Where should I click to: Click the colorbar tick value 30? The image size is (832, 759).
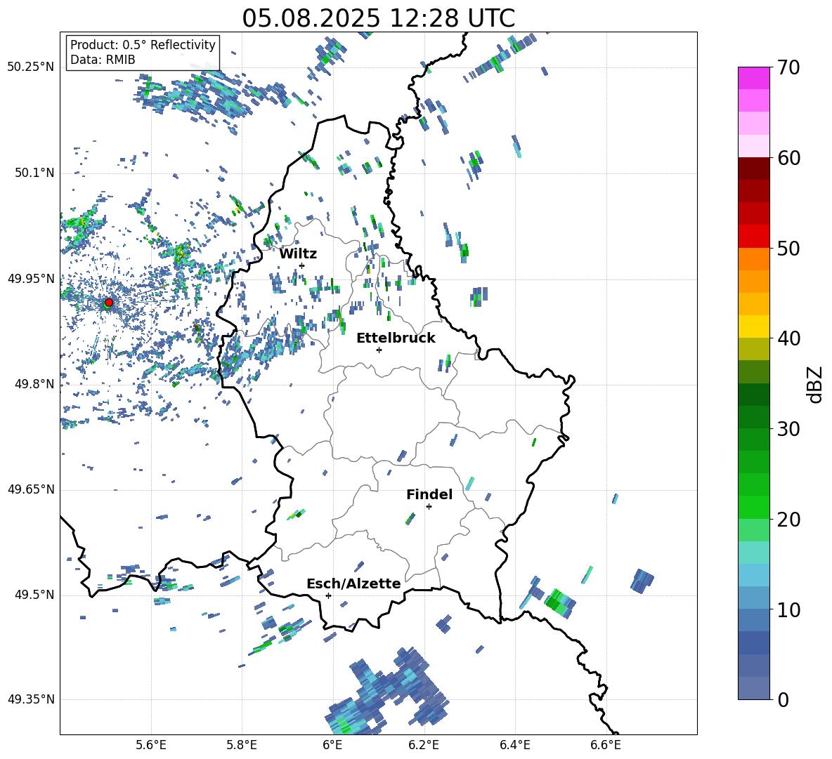coord(788,429)
